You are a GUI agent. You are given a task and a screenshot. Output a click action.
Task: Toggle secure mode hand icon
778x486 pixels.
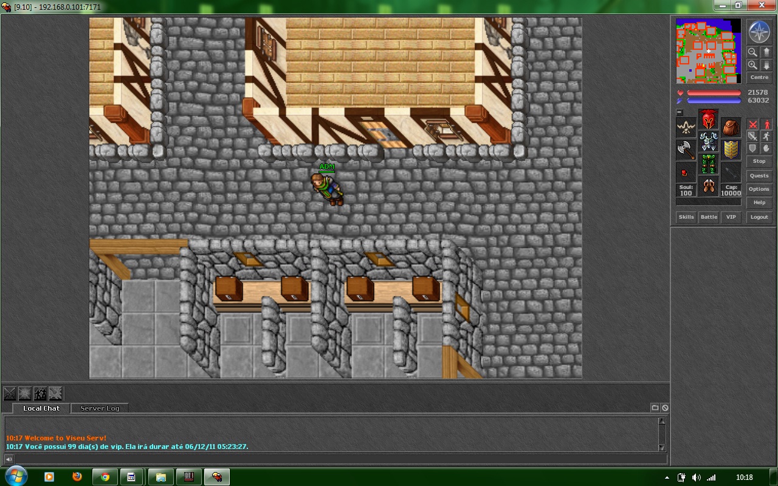point(766,148)
